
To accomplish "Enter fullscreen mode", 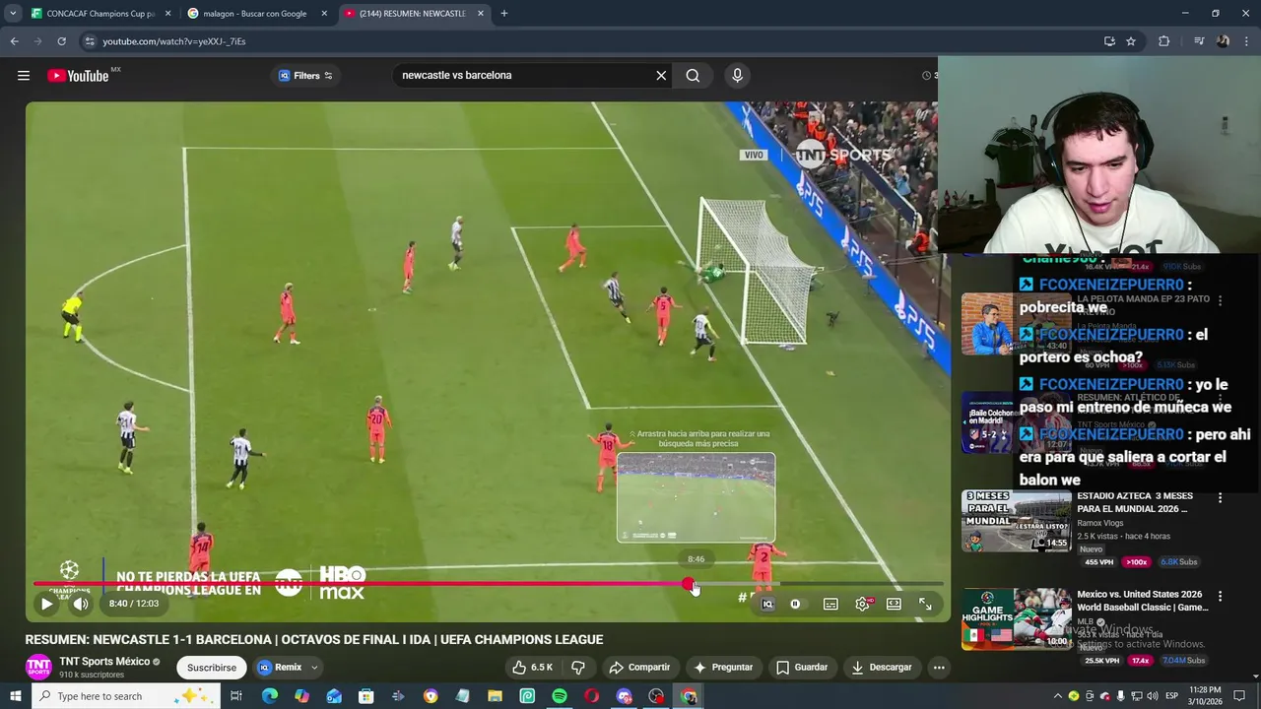I will pos(925,604).
